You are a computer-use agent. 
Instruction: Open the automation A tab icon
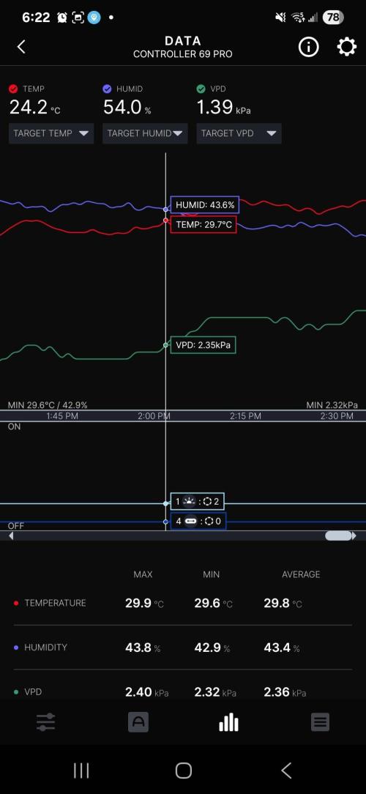[x=138, y=722]
